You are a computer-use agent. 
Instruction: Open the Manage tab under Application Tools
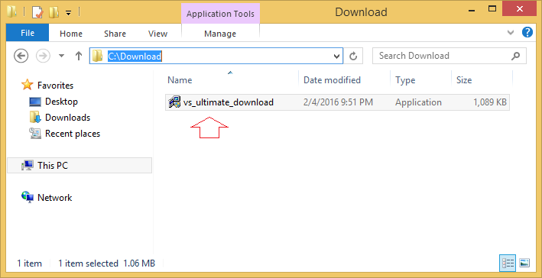click(x=220, y=34)
